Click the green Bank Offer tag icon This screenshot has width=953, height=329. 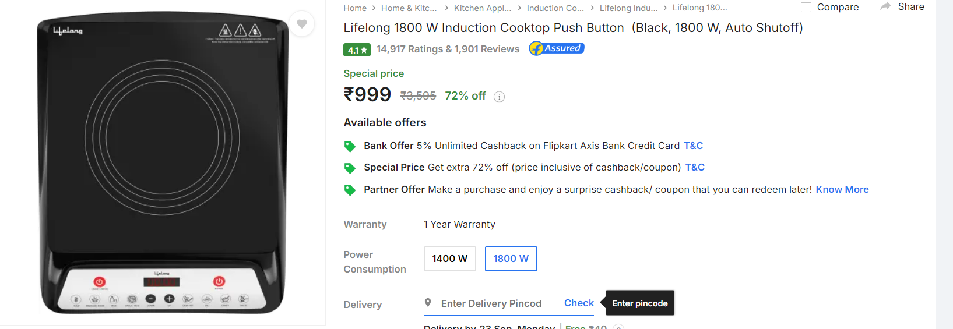click(350, 146)
